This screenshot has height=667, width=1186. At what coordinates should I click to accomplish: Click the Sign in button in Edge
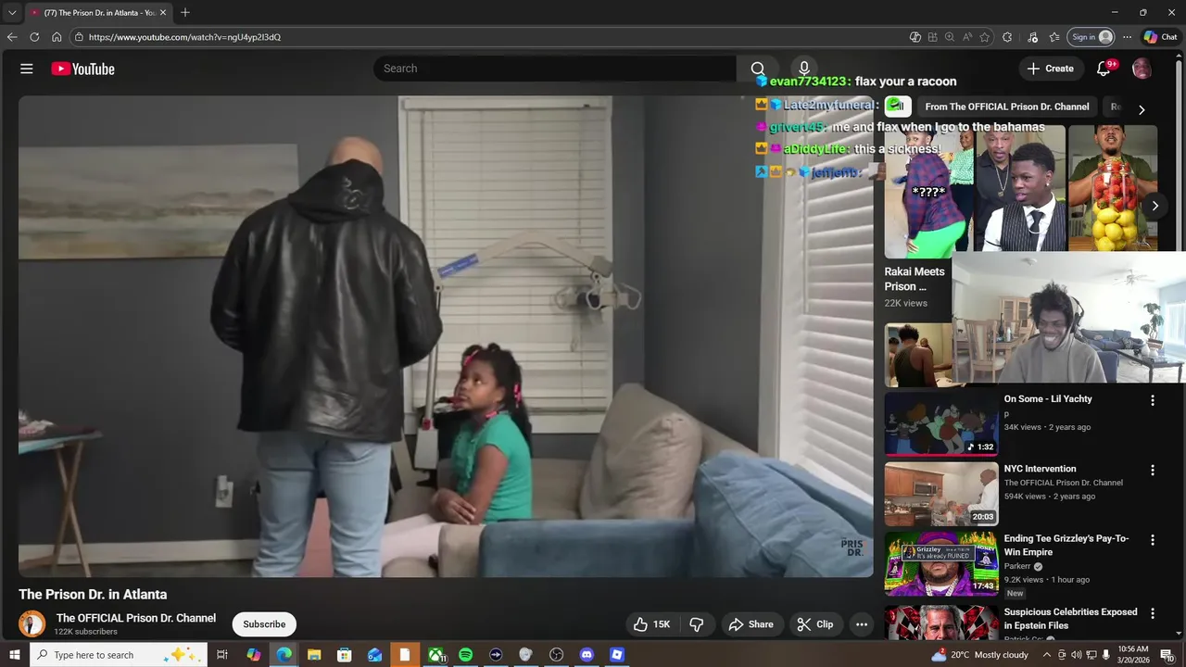coord(1091,37)
